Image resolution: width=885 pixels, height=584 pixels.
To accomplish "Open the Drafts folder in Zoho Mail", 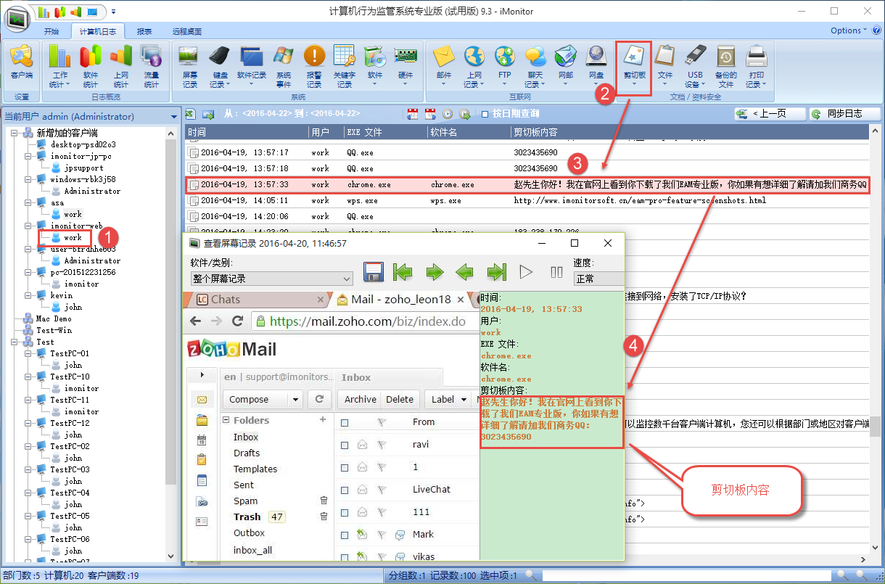I will (x=247, y=453).
